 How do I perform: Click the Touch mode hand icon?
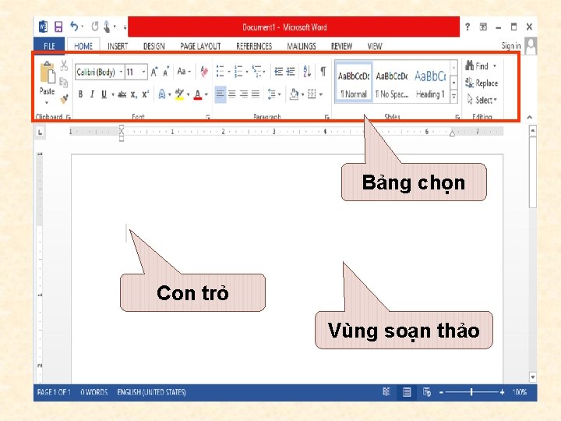pyautogui.click(x=107, y=27)
